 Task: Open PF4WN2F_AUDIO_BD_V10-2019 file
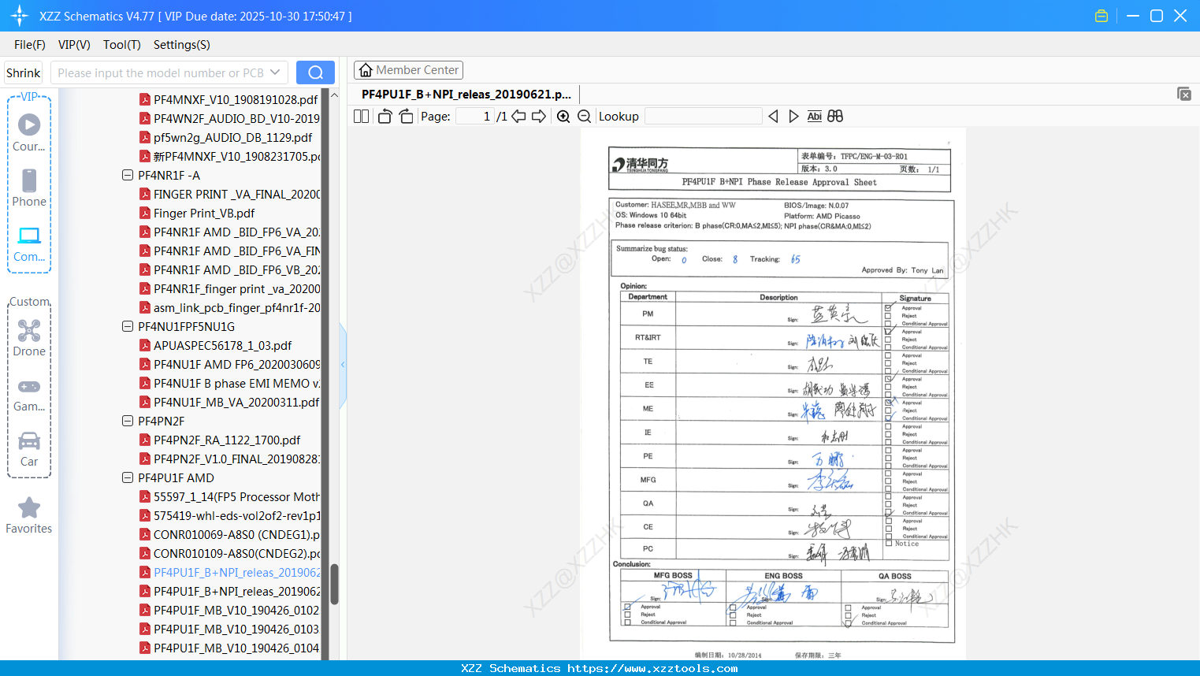(229, 118)
